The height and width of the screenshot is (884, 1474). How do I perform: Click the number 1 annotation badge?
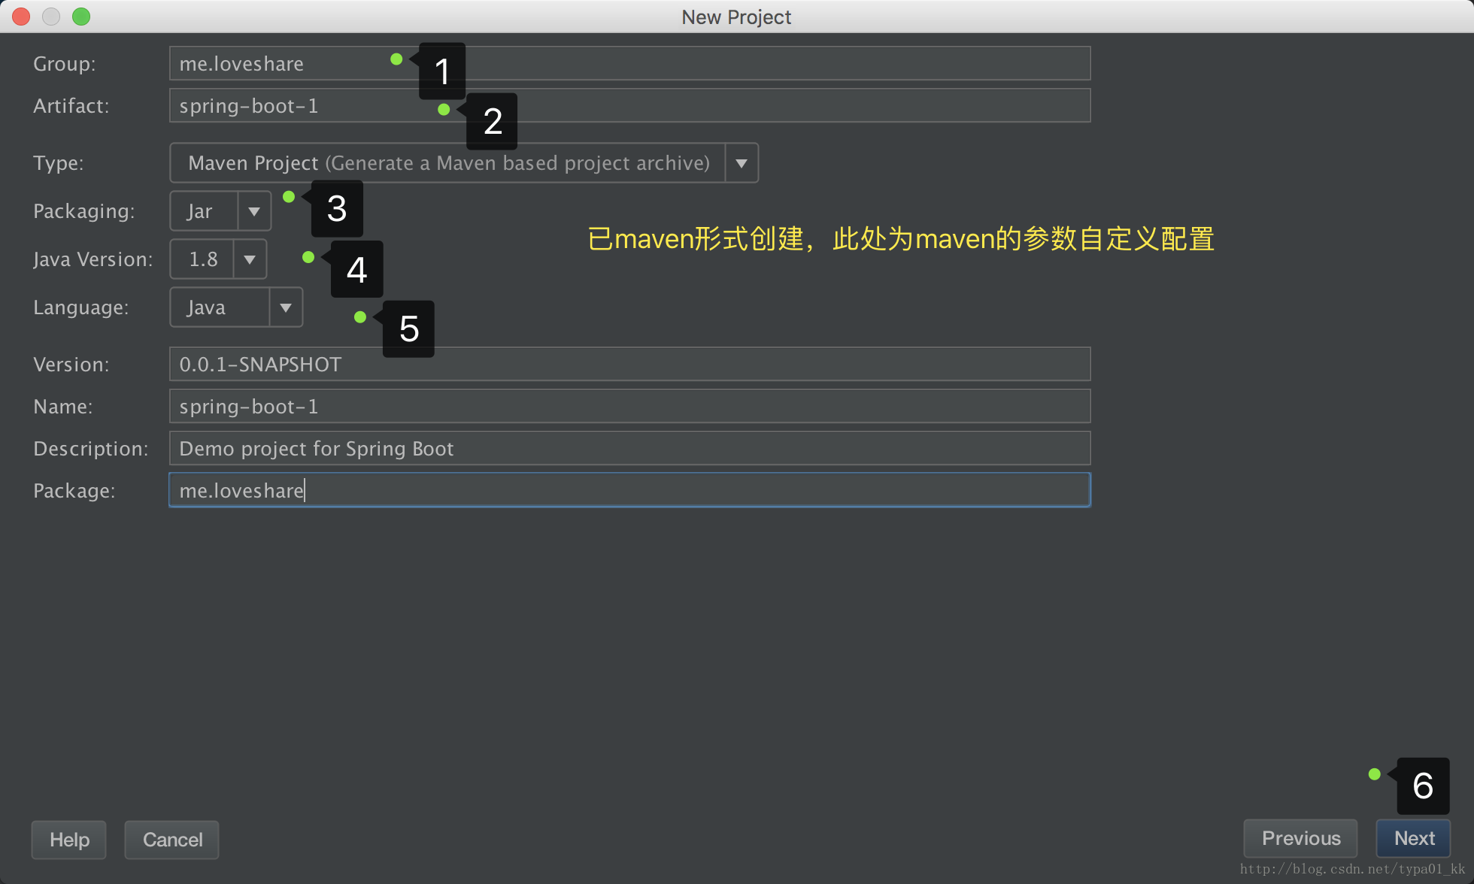click(442, 71)
